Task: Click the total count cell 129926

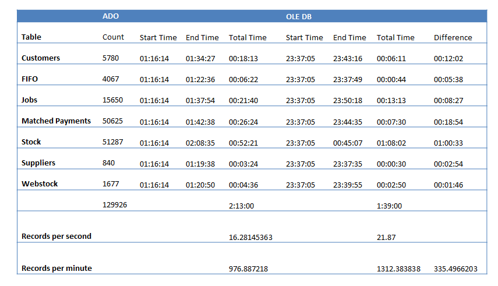Action: [115, 205]
